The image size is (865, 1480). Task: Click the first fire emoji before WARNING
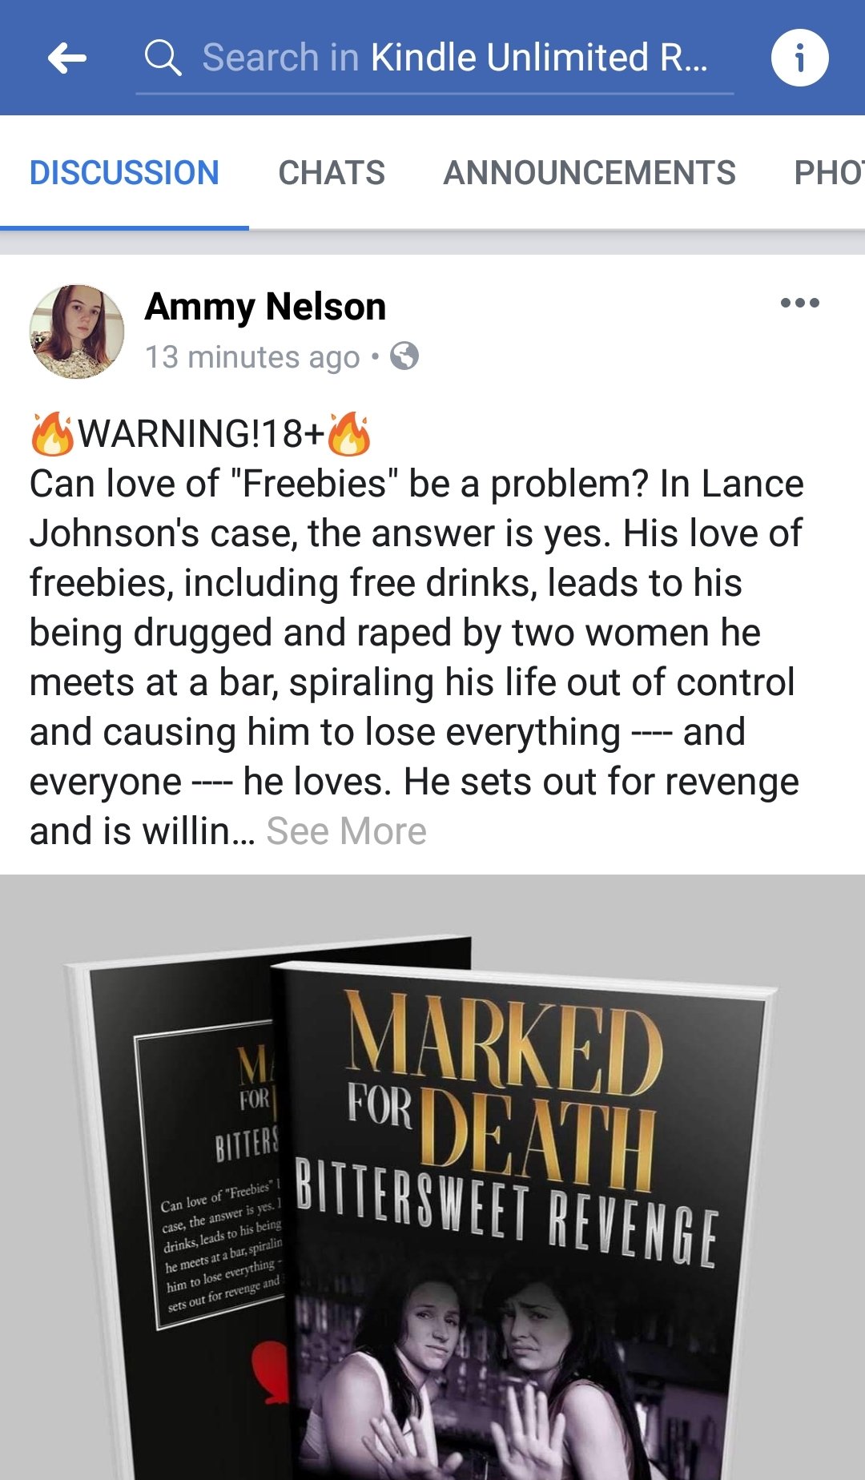51,434
